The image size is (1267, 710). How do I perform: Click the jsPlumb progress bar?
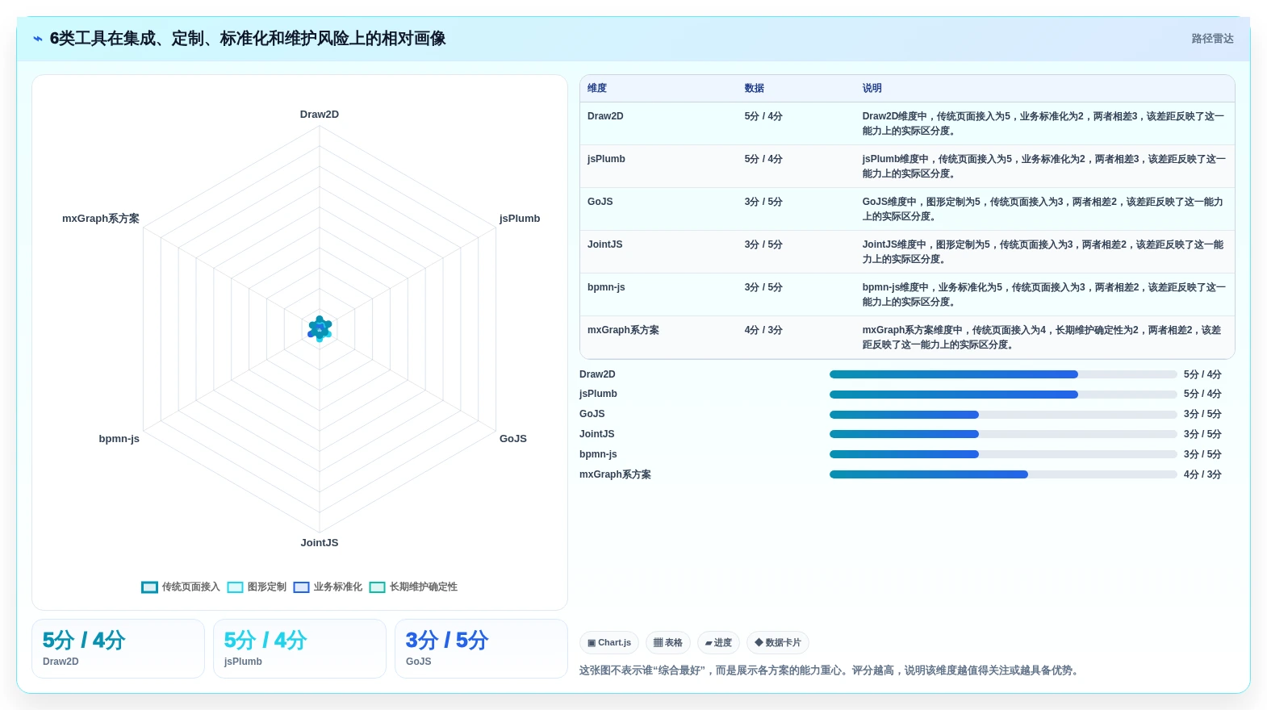coord(1003,395)
